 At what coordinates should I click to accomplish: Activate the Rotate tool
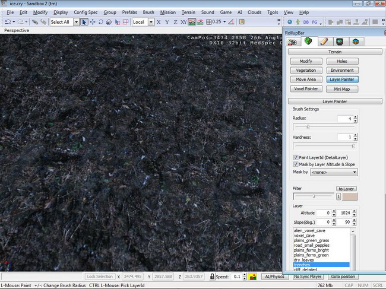(x=101, y=22)
